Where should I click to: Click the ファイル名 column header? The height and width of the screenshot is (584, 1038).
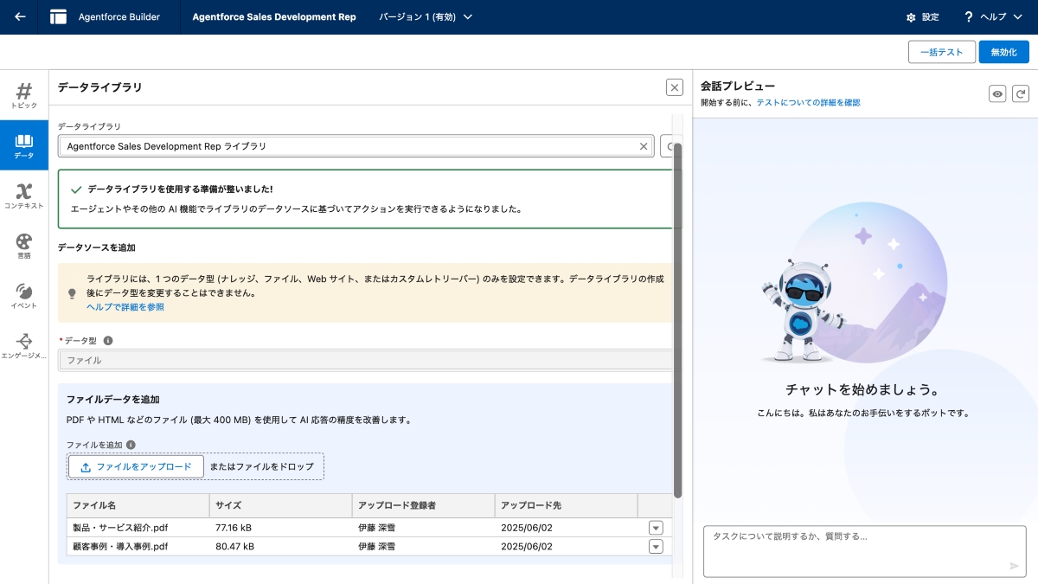(138, 505)
